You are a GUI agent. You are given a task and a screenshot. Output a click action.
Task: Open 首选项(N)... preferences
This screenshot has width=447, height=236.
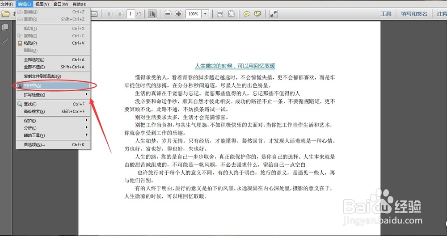[53, 144]
